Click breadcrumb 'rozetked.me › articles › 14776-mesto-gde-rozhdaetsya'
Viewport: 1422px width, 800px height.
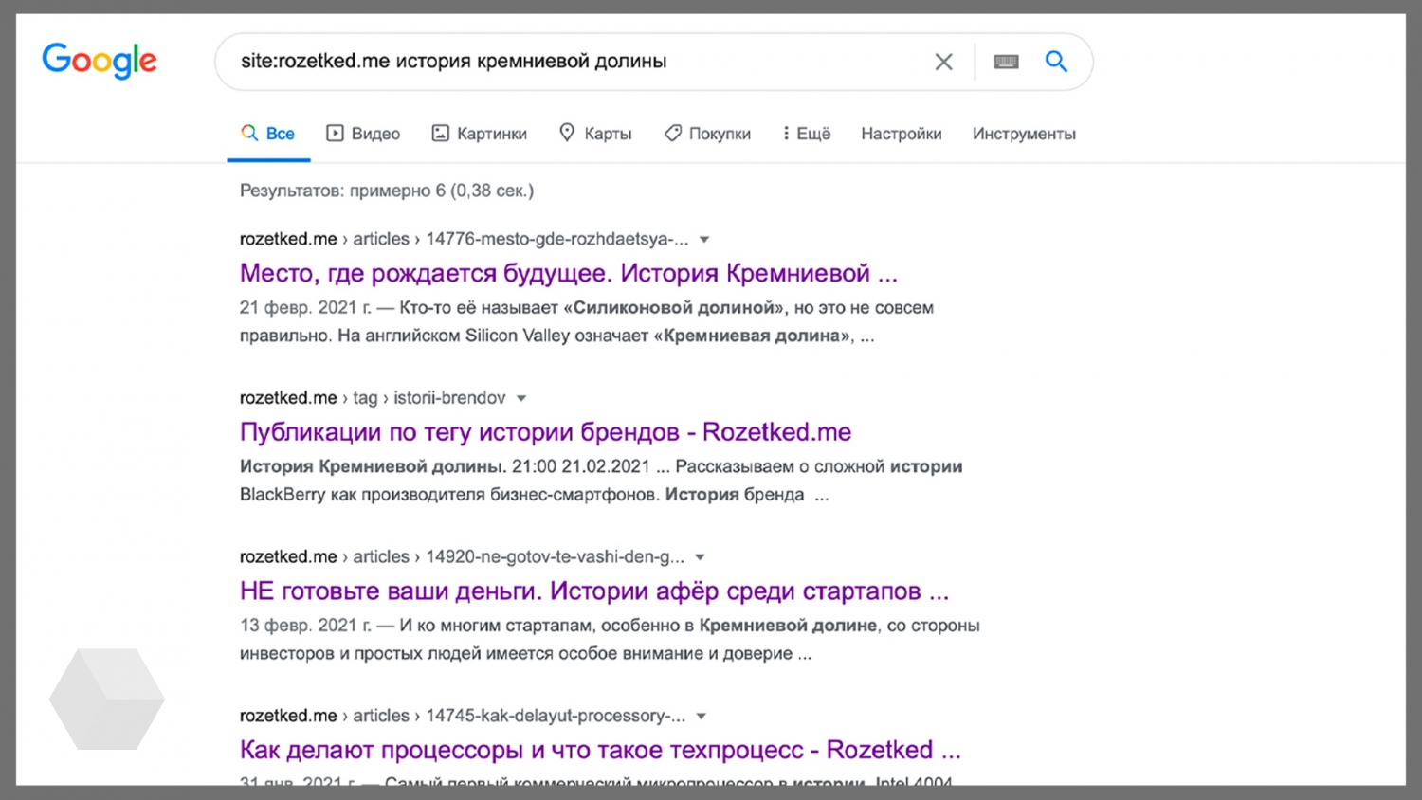coord(464,239)
